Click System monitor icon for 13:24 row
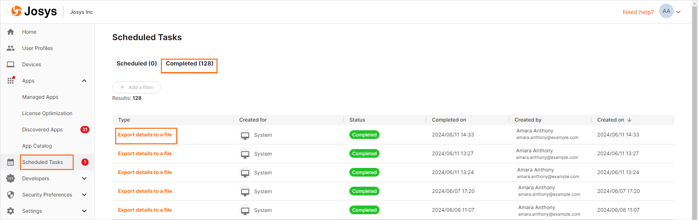The image size is (698, 220). point(245,173)
